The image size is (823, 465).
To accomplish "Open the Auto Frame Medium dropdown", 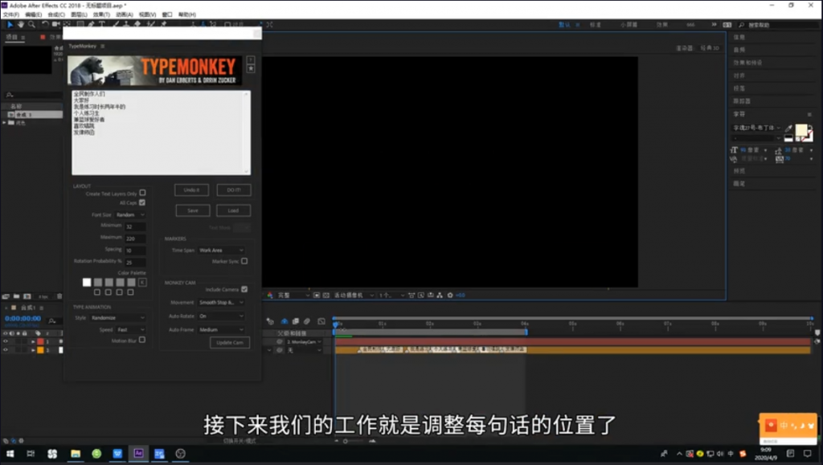I will 221,330.
